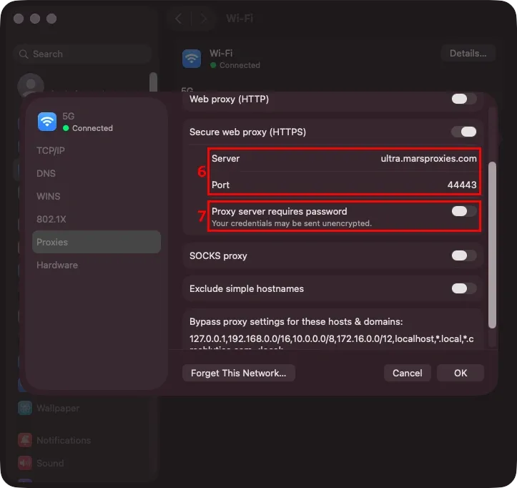Screen dimensions: 517x488
Task: Click the OK button
Action: (x=461, y=373)
